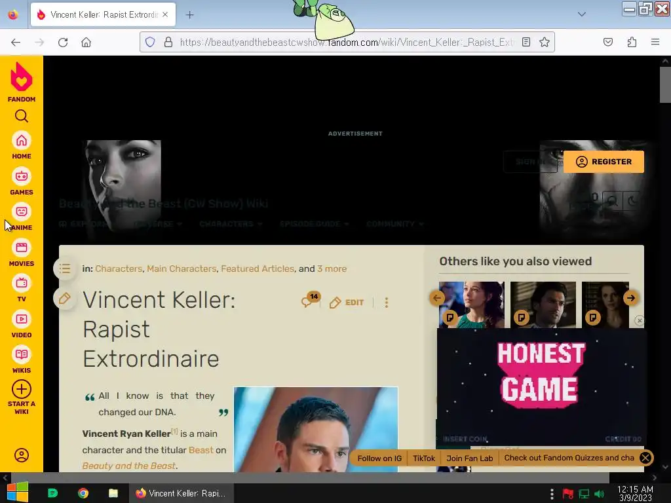
Task: Follow the Beast link in article text
Action: [x=201, y=450]
